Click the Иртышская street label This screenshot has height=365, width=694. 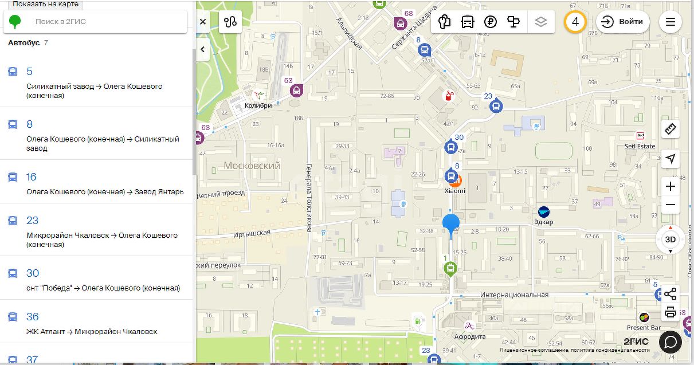(252, 233)
